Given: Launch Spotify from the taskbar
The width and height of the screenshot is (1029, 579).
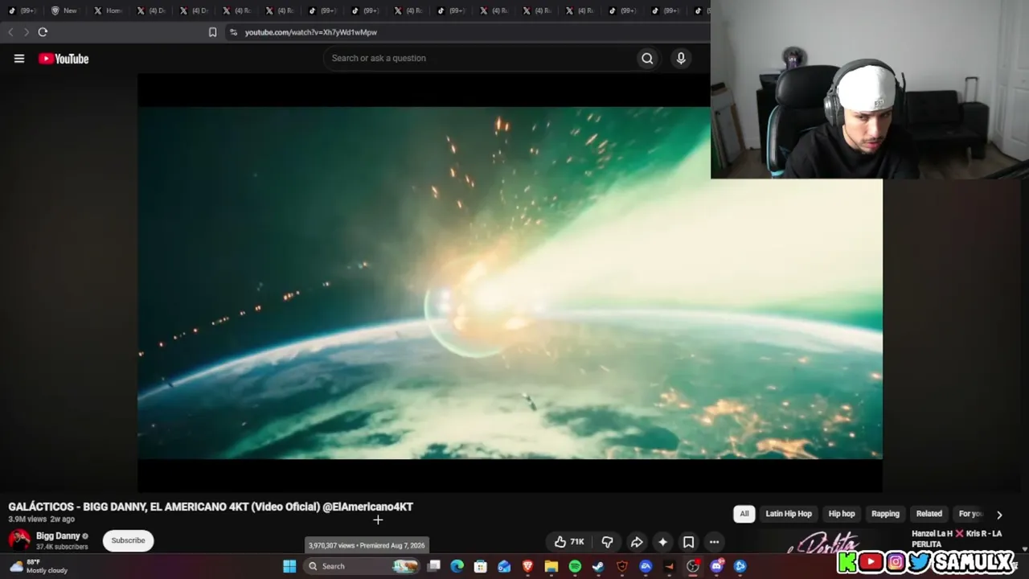Looking at the screenshot, I should 575,566.
